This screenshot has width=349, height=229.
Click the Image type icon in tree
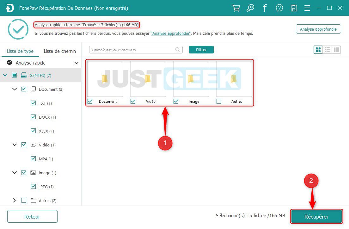click(x=33, y=173)
